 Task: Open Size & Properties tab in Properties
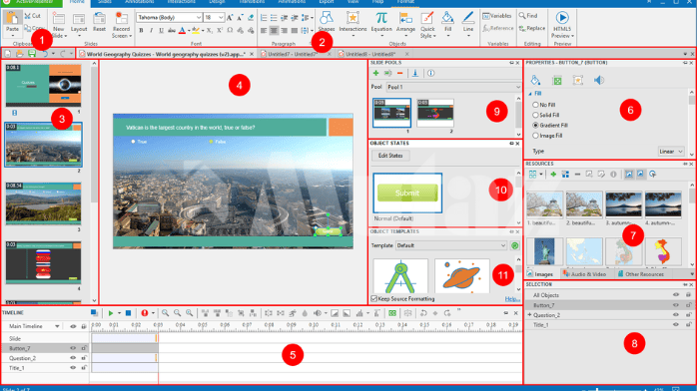coord(557,81)
